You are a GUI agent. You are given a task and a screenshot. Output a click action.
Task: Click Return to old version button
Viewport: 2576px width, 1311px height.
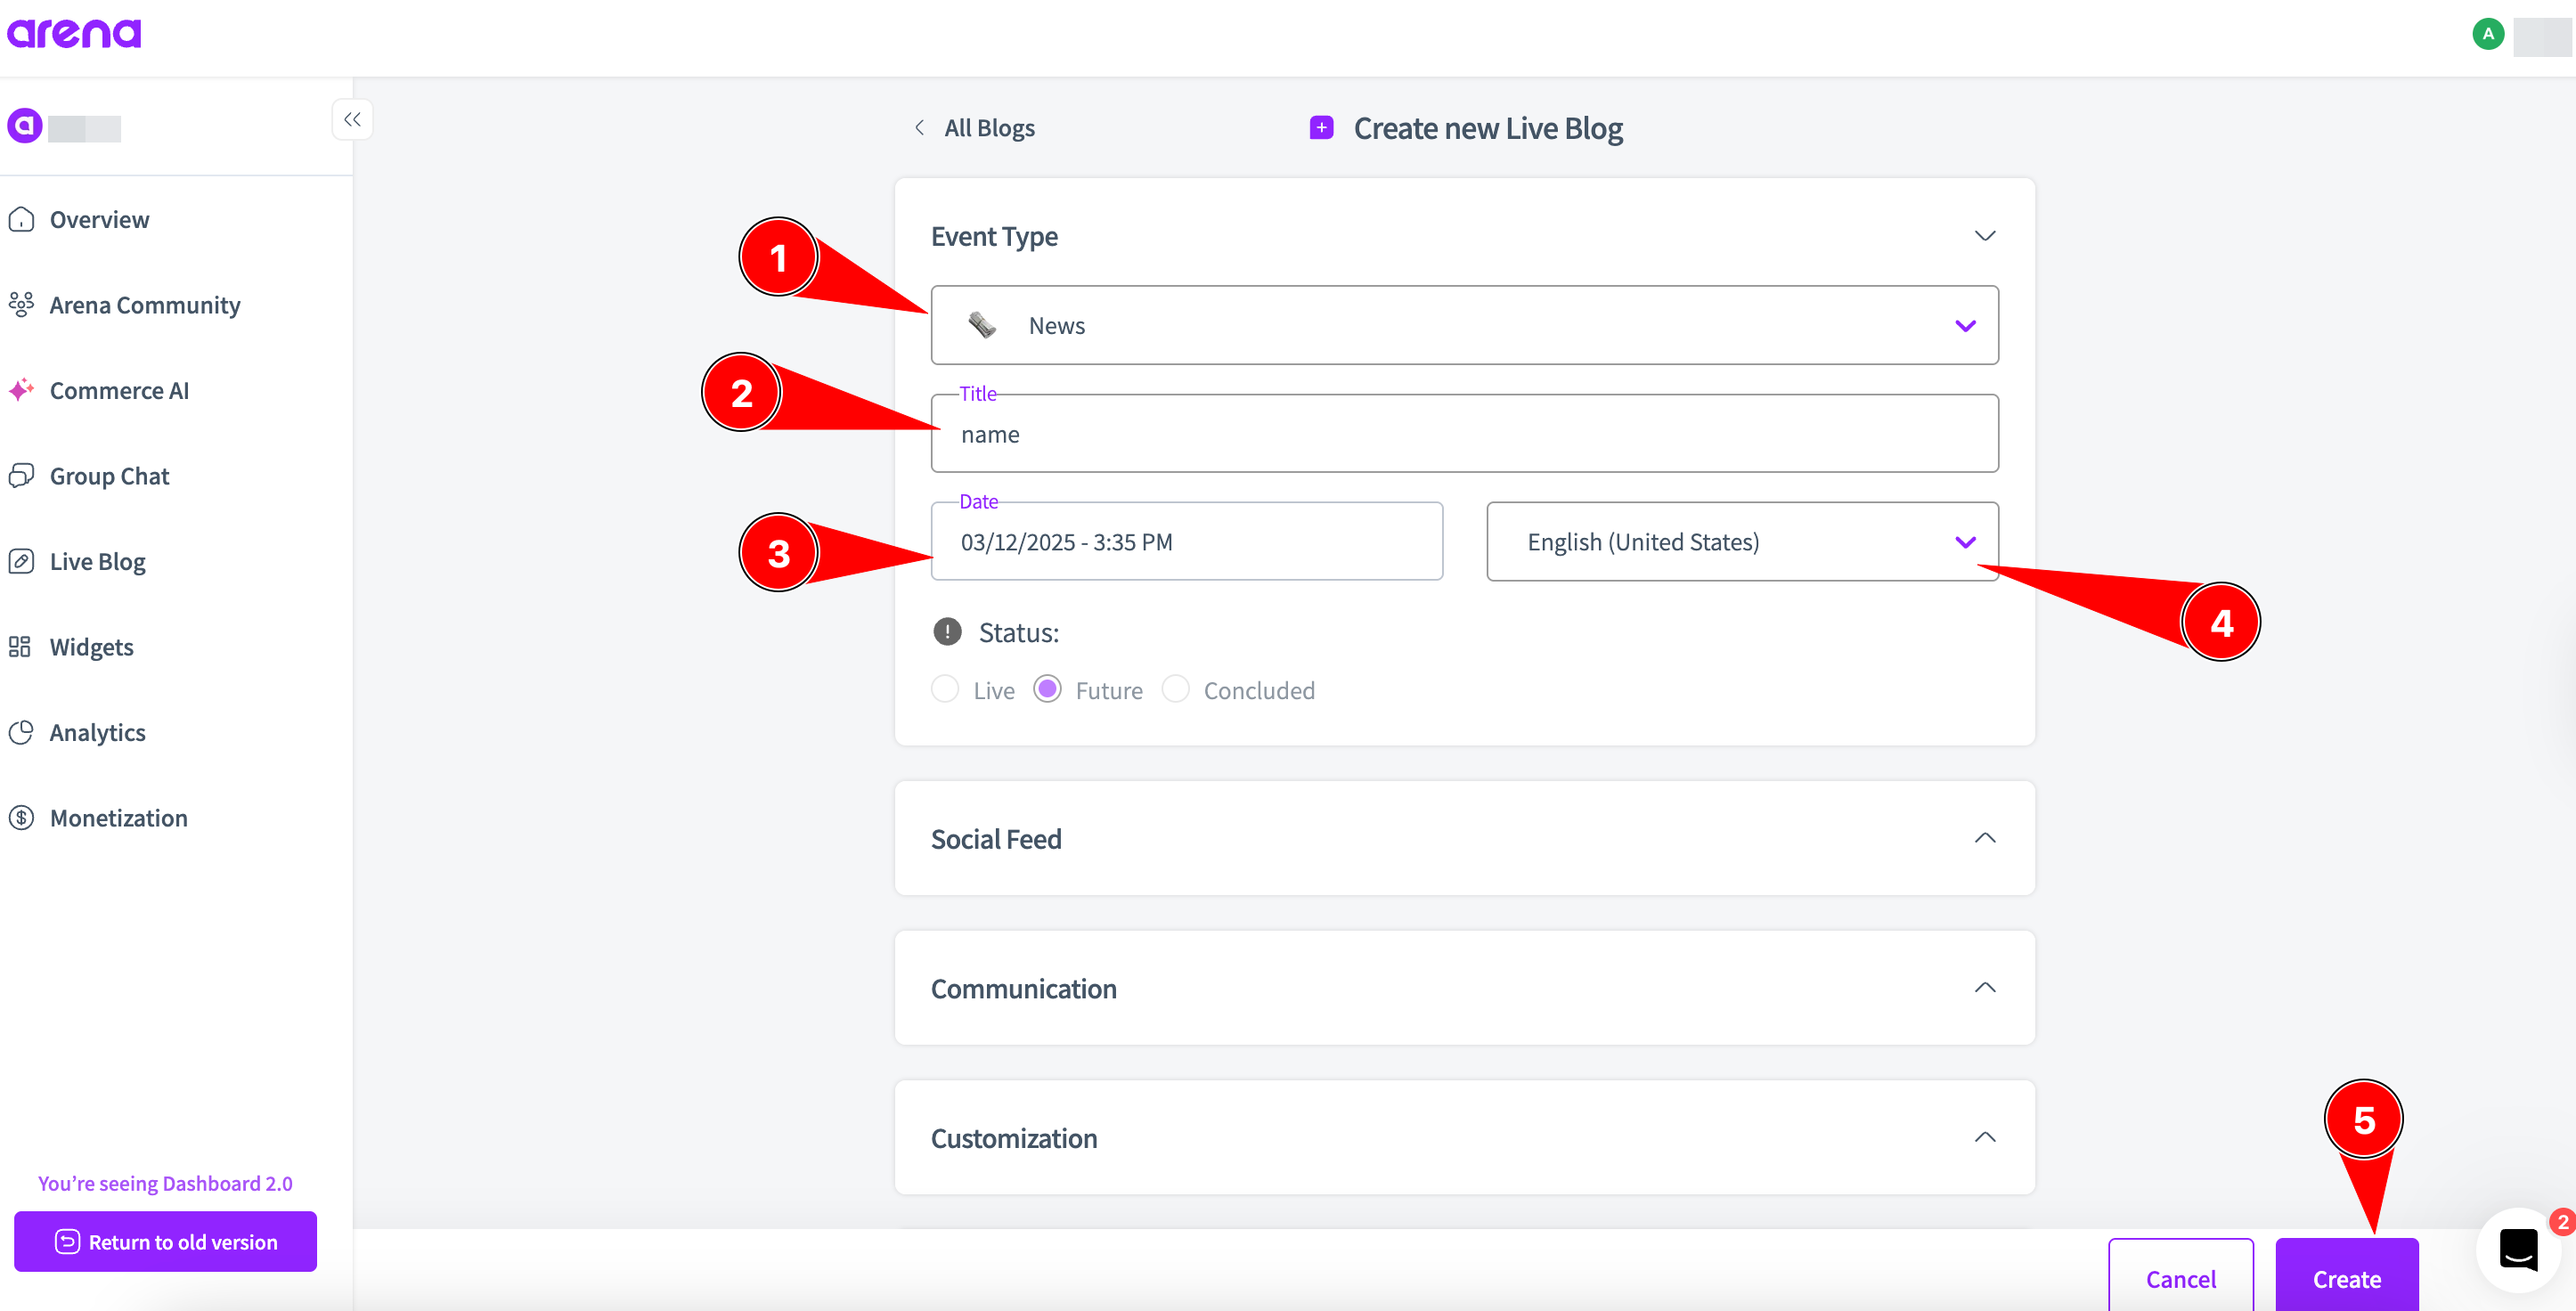pyautogui.click(x=165, y=1242)
